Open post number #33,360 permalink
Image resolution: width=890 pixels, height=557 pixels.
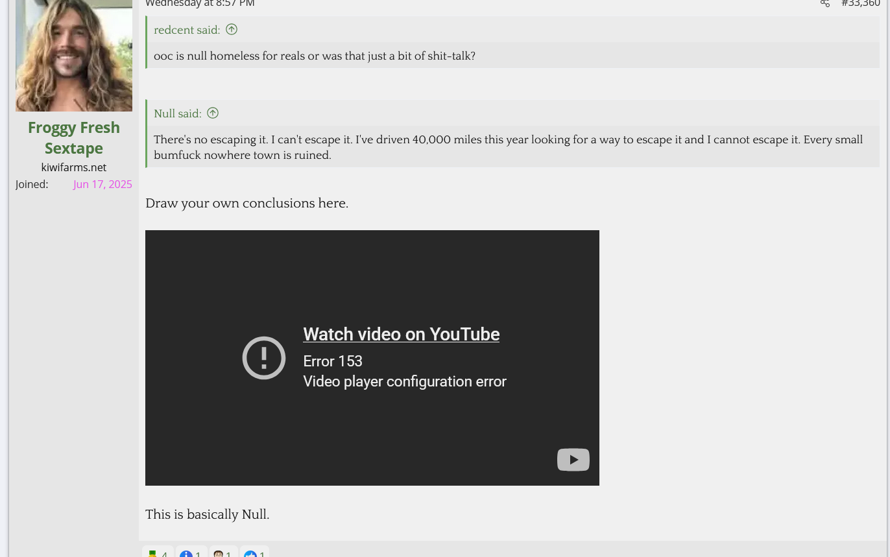(860, 3)
